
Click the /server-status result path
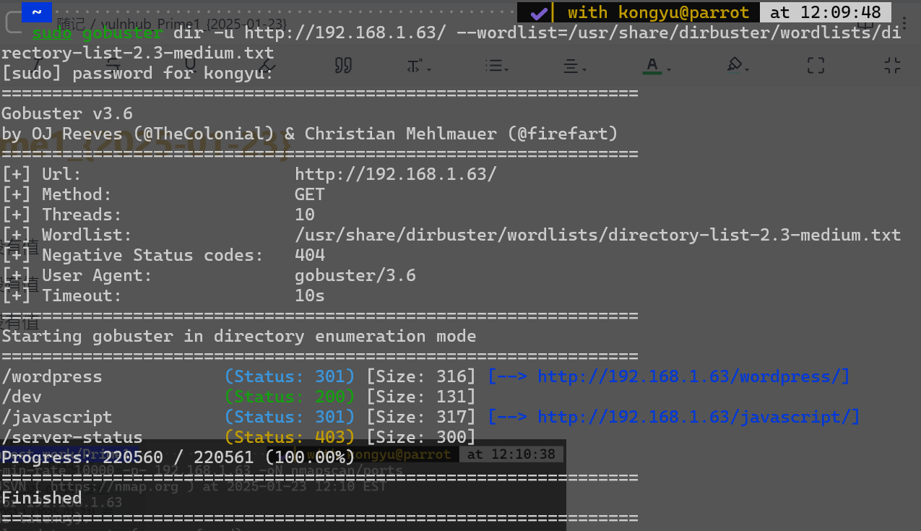pos(72,437)
